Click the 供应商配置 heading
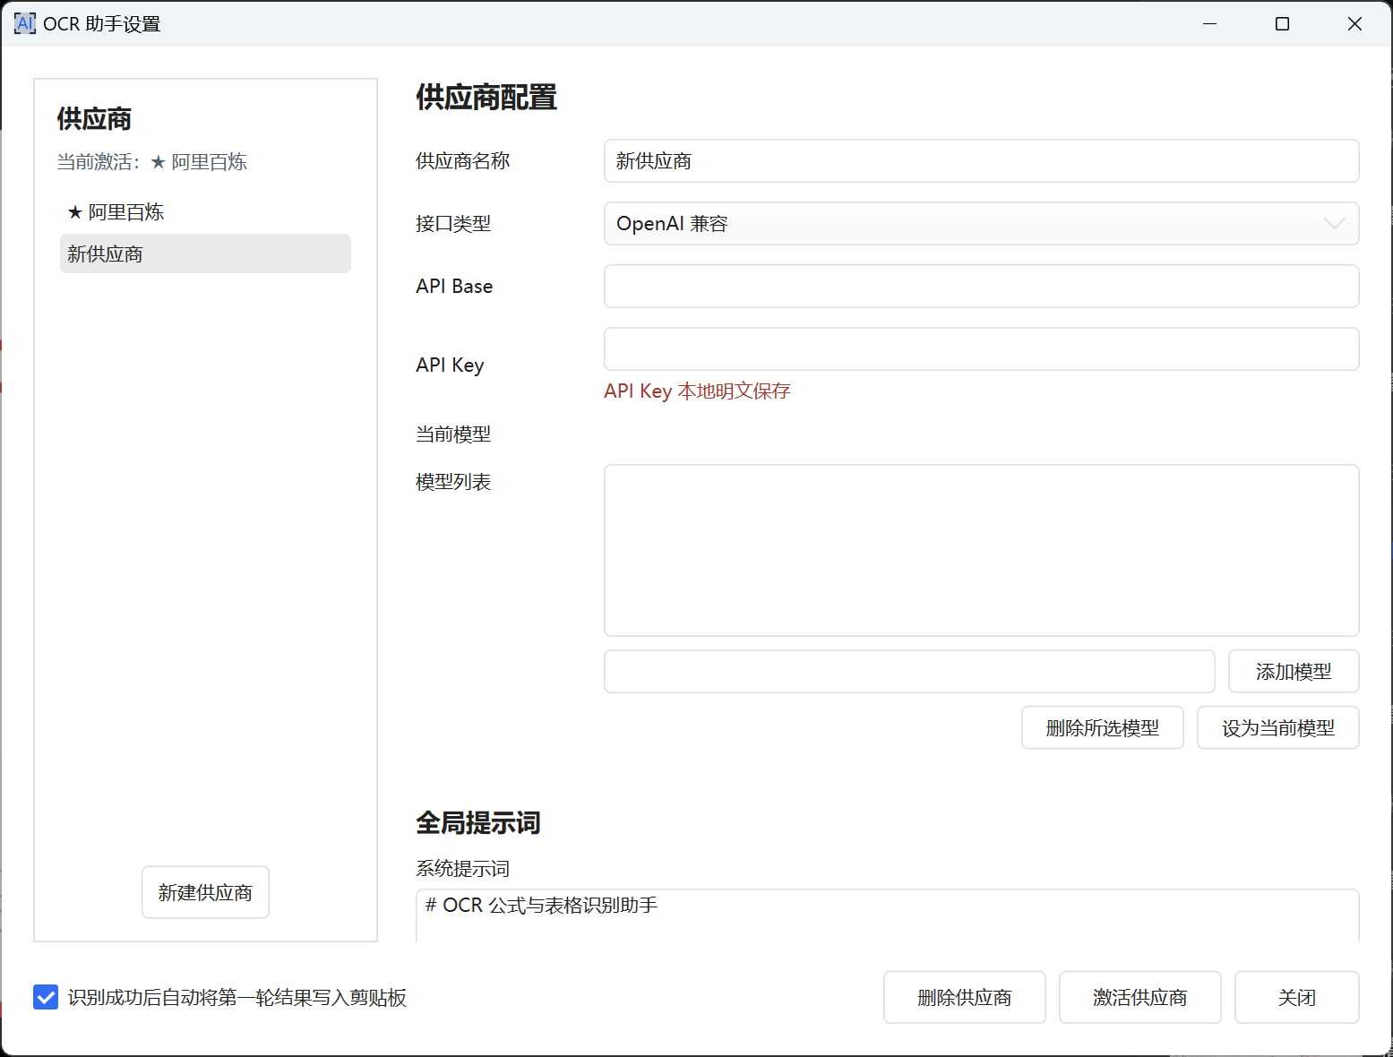1393x1057 pixels. tap(486, 98)
